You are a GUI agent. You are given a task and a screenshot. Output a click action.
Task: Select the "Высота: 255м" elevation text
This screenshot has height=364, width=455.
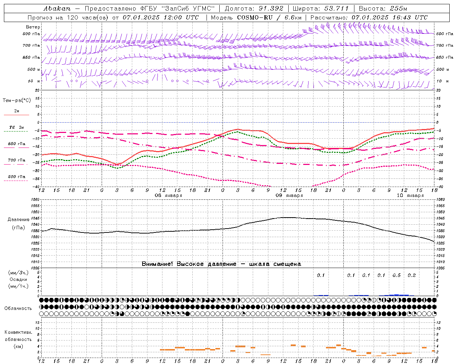coord(383,9)
